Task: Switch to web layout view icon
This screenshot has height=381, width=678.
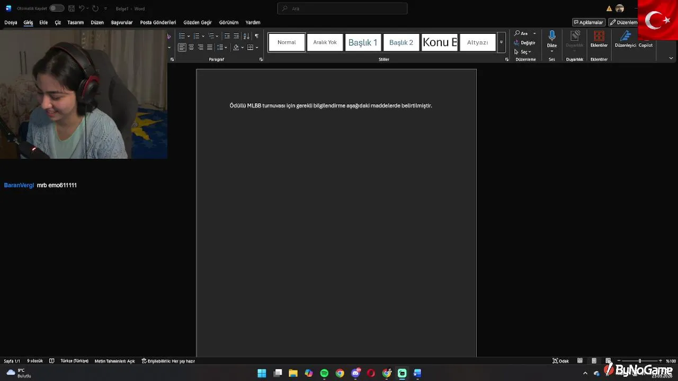Action: [608, 361]
